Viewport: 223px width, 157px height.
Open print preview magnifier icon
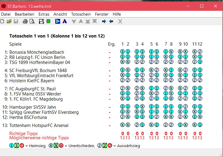click(x=32, y=21)
